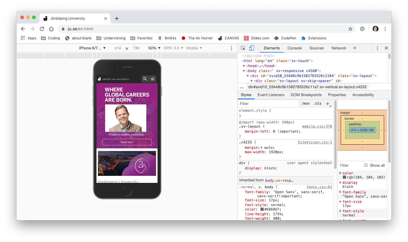Open the site search icon

[x=145, y=79]
